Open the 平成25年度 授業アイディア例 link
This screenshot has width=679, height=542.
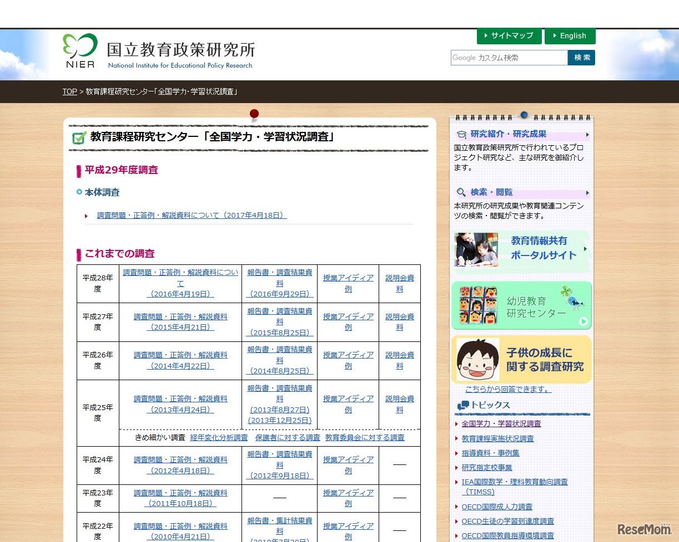point(348,404)
